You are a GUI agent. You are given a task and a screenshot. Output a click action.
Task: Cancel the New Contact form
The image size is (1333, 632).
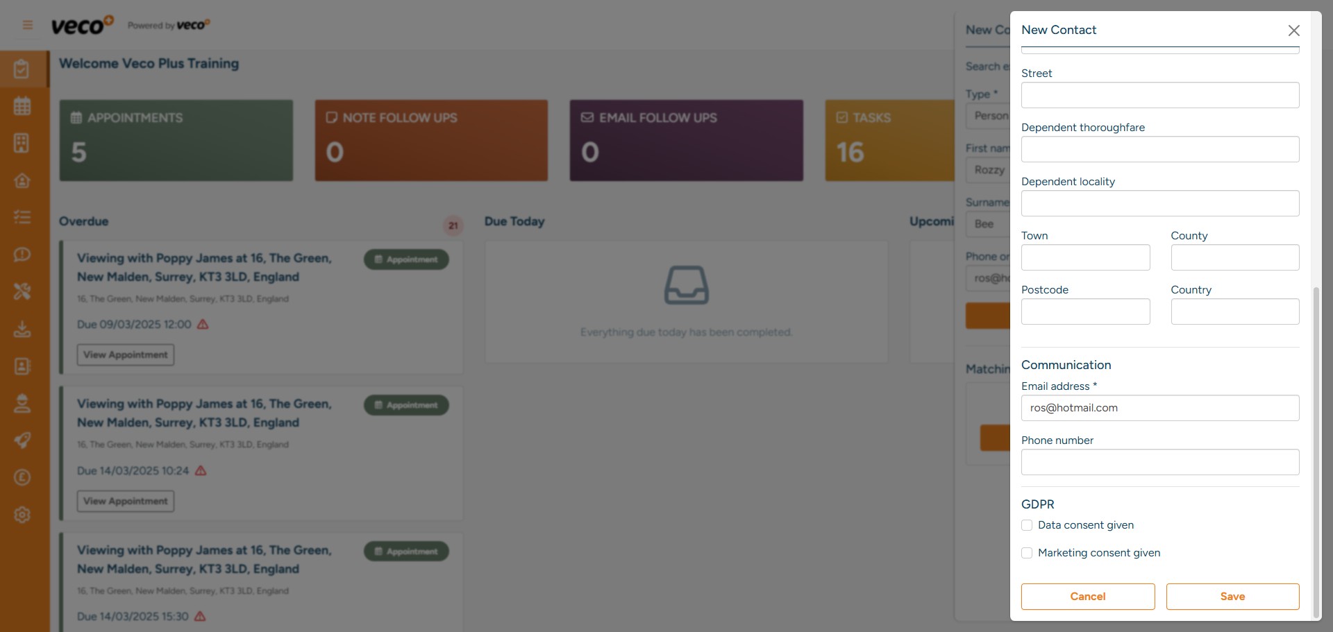[1087, 596]
